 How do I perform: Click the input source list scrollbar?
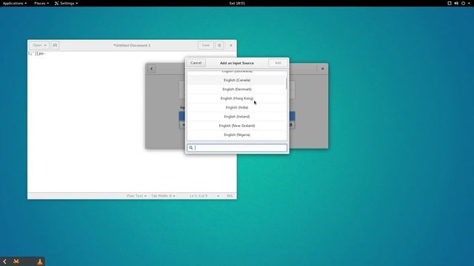coord(286,83)
